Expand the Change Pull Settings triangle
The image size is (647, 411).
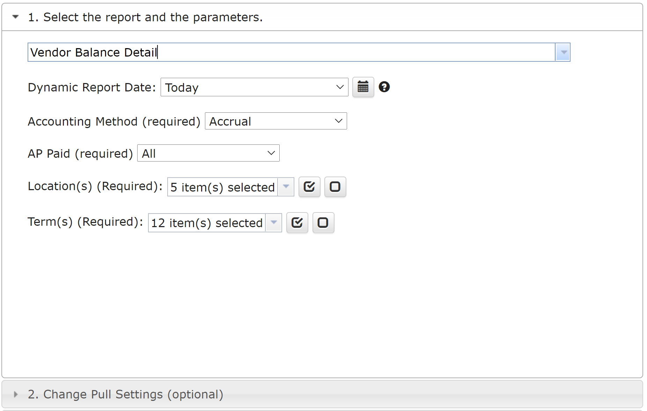[15, 394]
